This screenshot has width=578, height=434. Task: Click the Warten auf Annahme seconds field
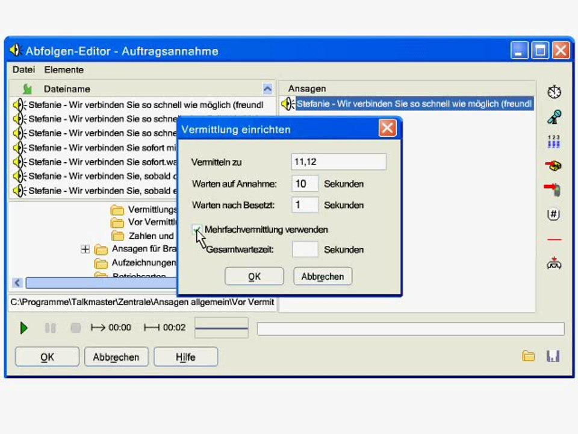[305, 183]
